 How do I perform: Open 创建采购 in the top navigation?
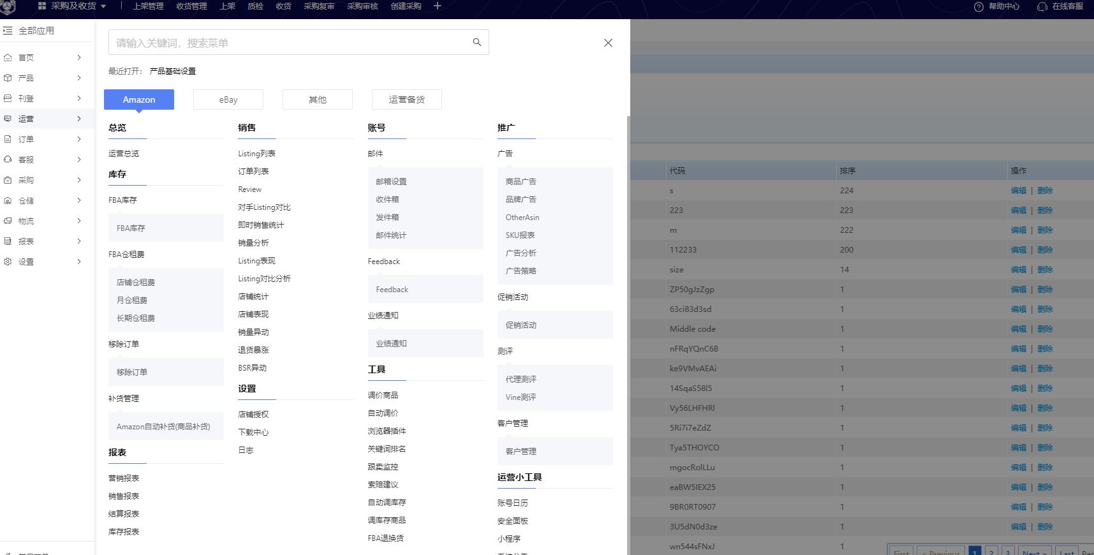(x=406, y=6)
